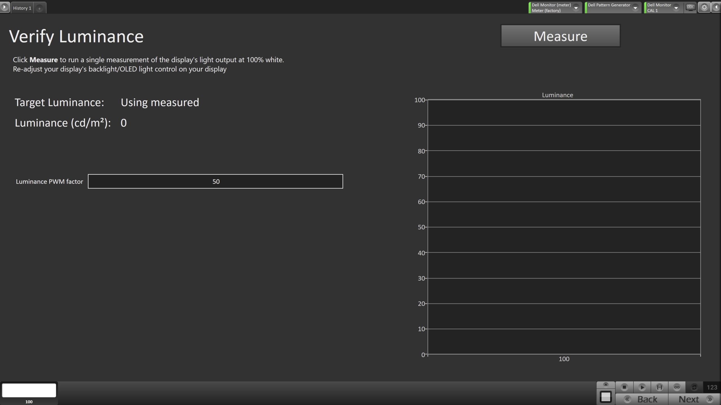Screen dimensions: 721x405
Task: Toggle the infinity loop read icon
Action: [x=677, y=387]
